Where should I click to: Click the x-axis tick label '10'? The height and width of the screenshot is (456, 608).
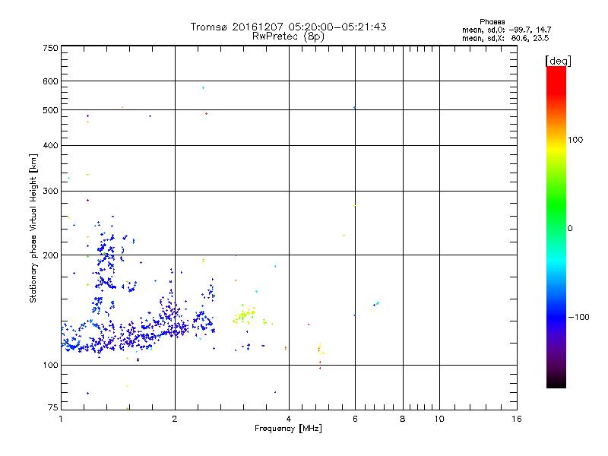coord(439,419)
